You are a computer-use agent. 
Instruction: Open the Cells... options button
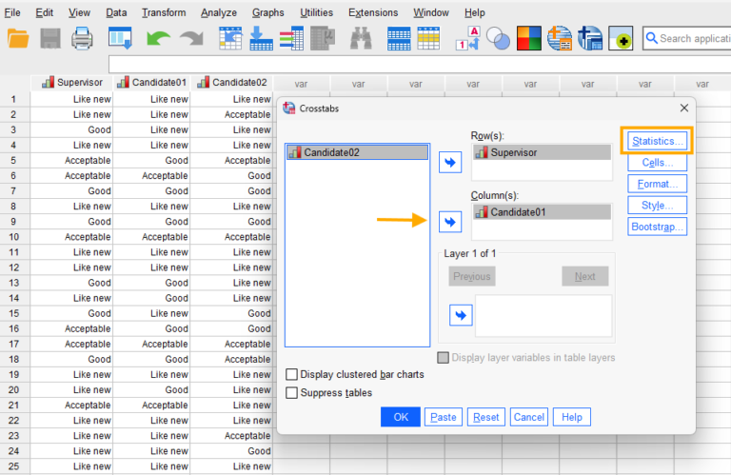[x=657, y=162]
